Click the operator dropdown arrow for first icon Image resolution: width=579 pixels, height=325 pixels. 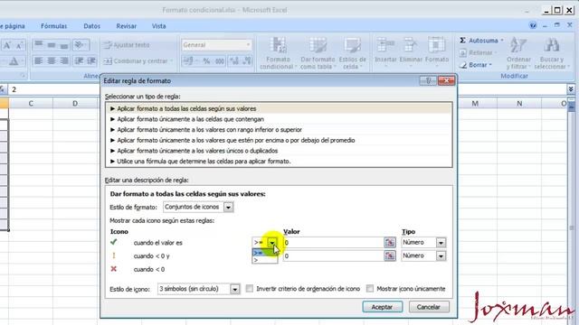(x=272, y=243)
